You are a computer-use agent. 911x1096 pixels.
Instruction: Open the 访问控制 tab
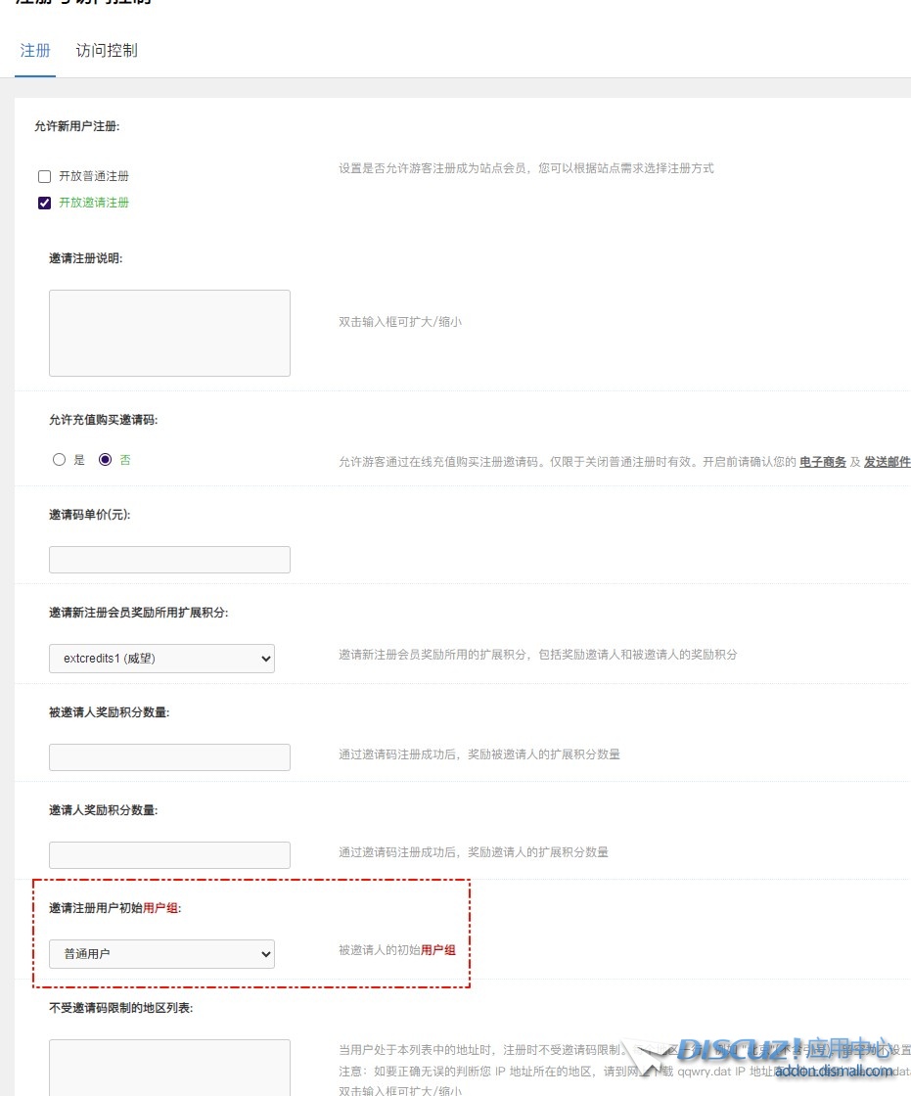pyautogui.click(x=107, y=50)
